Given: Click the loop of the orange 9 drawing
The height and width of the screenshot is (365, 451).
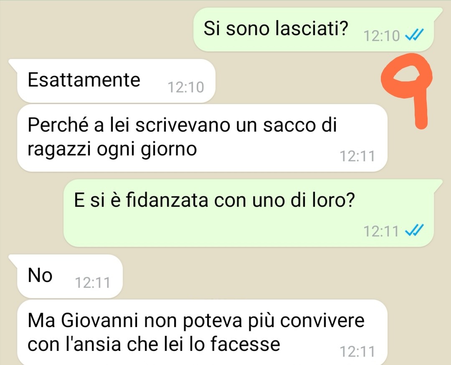Looking at the screenshot, I should [x=405, y=77].
